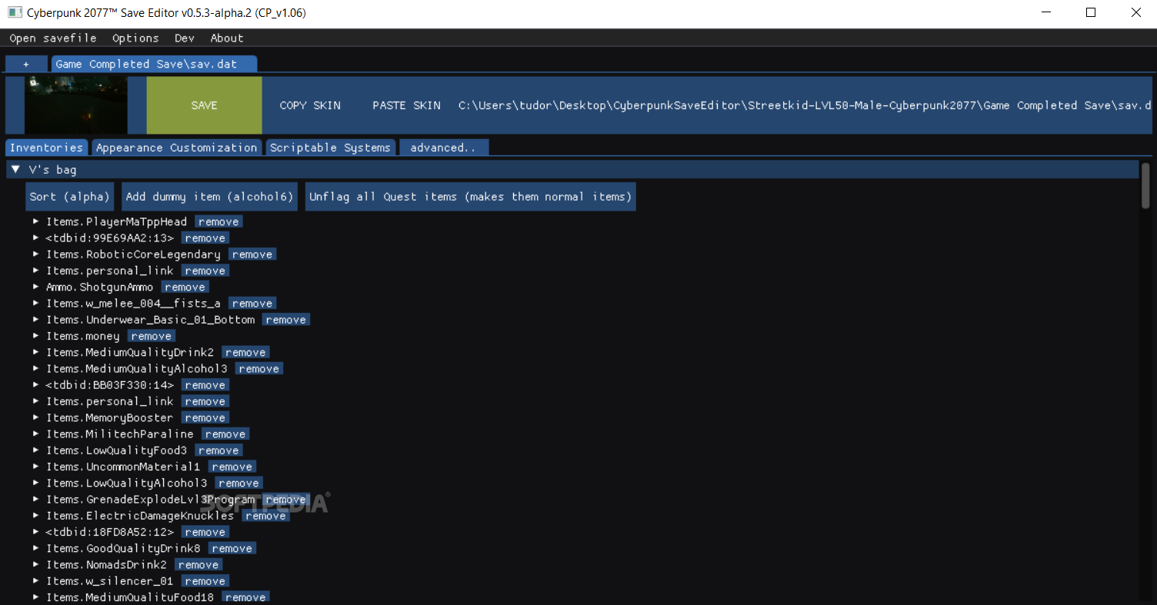Remove Items.w_silencer_01 item
Viewport: 1157px width, 605px height.
(205, 580)
